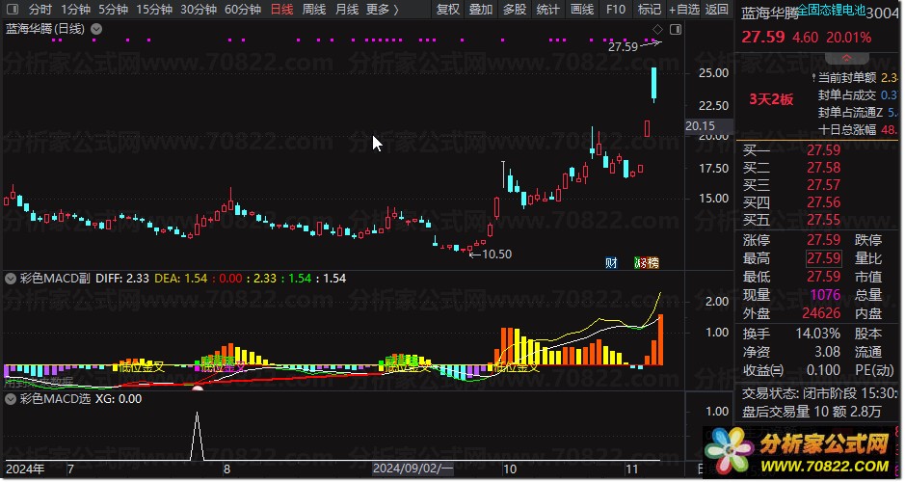Switch to the 月线 monthly chart
This screenshot has width=905, height=482.
coord(347,10)
